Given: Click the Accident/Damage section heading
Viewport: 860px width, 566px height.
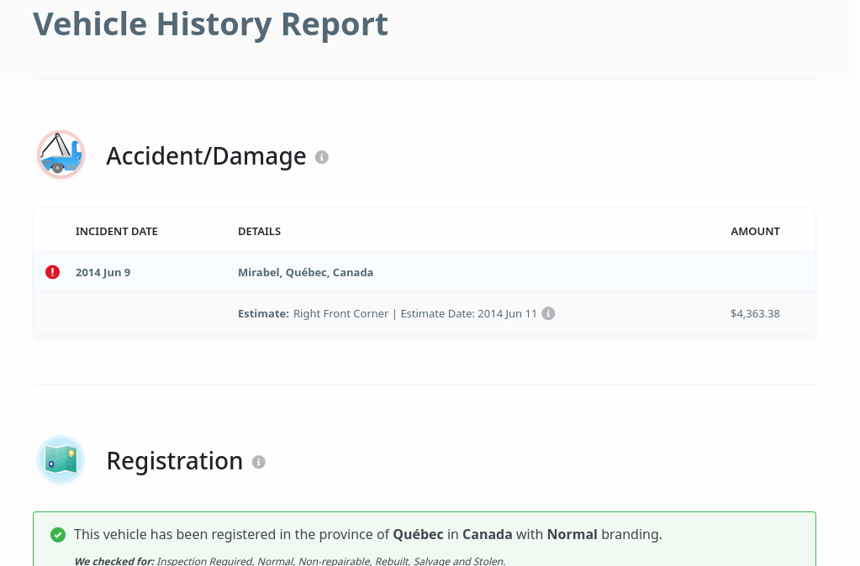Looking at the screenshot, I should point(206,156).
